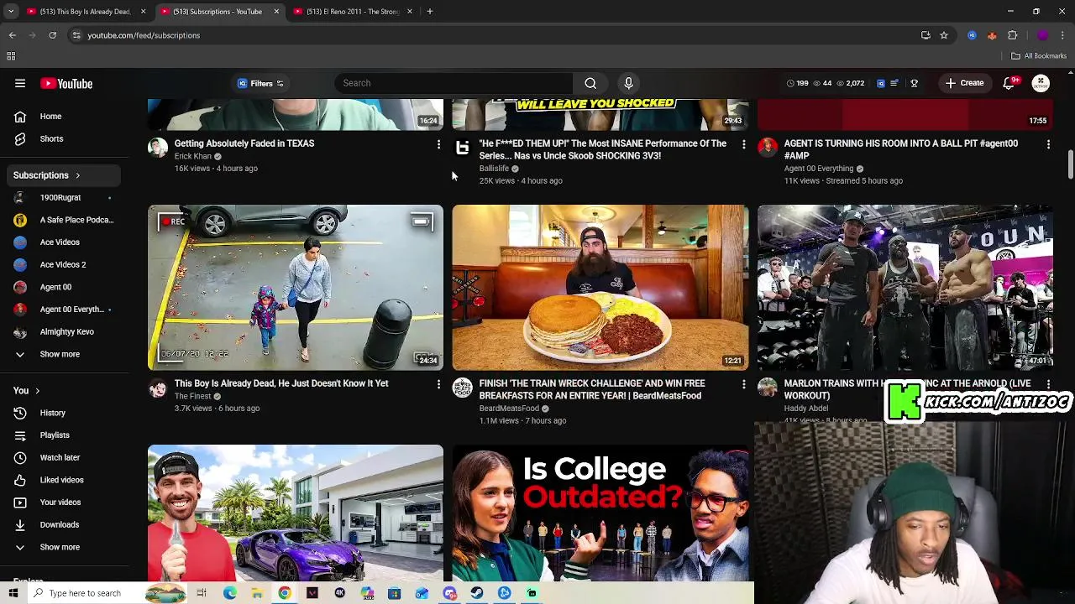1075x604 pixels.
Task: Open options for Train Wreck Challenge video
Action: pyautogui.click(x=743, y=384)
